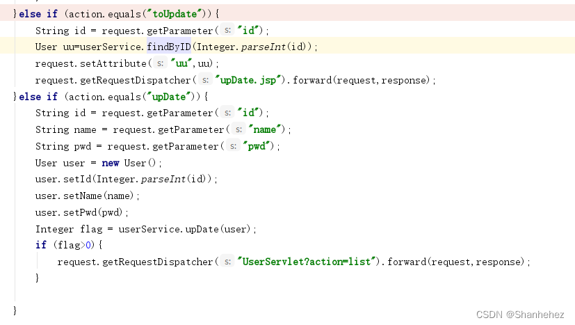The height and width of the screenshot is (325, 575).
Task: Click User uu variable declaration
Action: (x=54, y=47)
